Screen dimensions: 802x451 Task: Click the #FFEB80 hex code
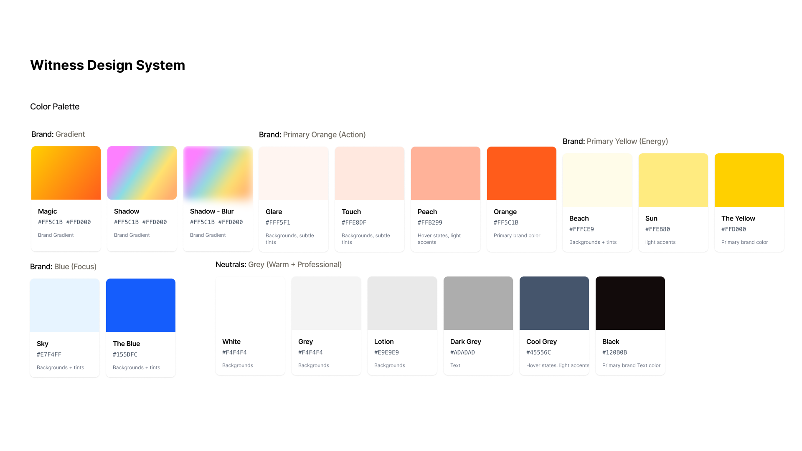tap(657, 229)
